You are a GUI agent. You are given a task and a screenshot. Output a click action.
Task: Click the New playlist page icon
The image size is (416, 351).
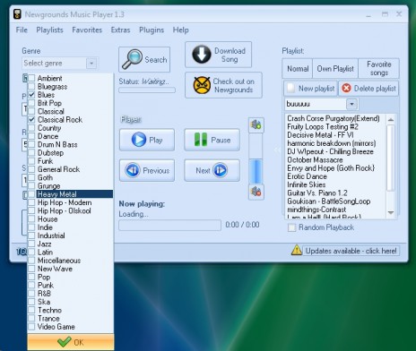(290, 89)
